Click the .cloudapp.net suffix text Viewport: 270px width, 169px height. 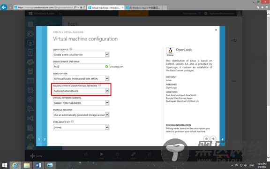click(117, 67)
